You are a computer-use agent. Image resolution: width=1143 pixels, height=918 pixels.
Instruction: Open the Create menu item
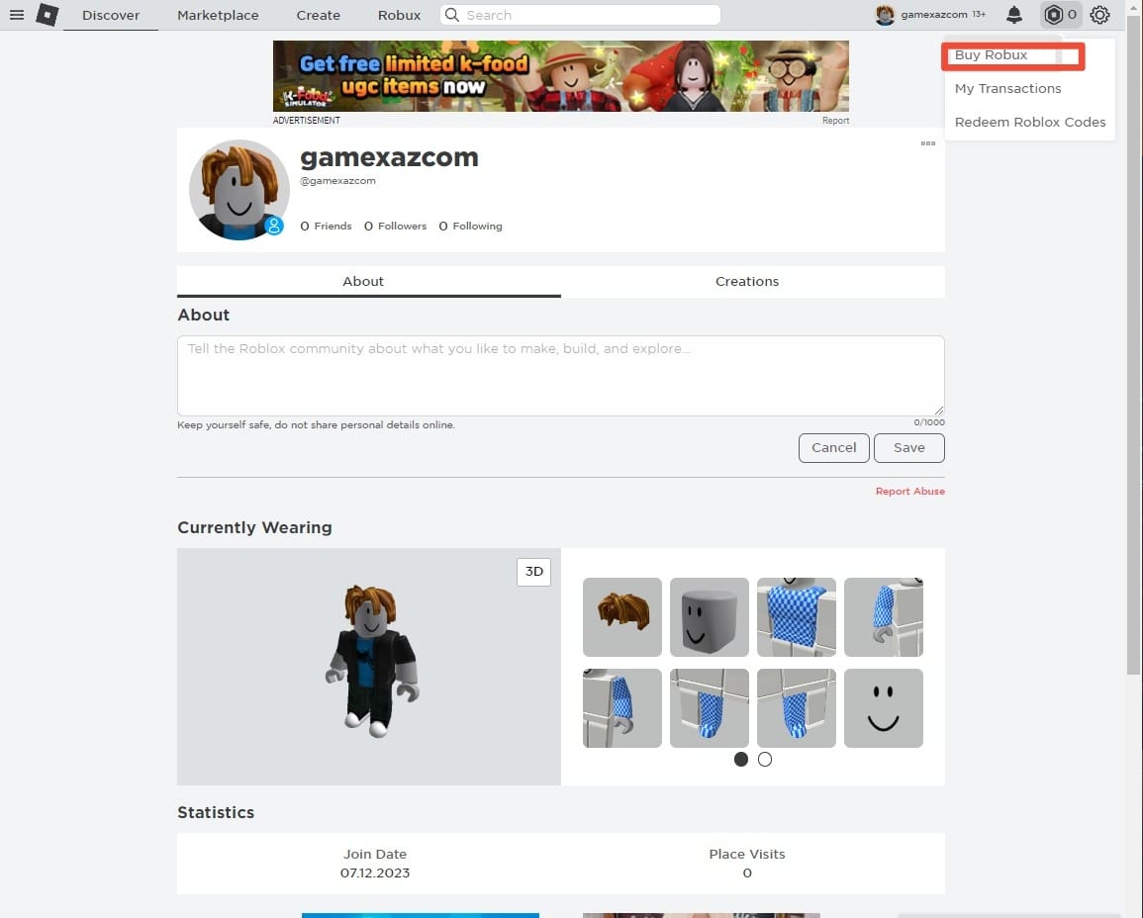[x=319, y=15]
